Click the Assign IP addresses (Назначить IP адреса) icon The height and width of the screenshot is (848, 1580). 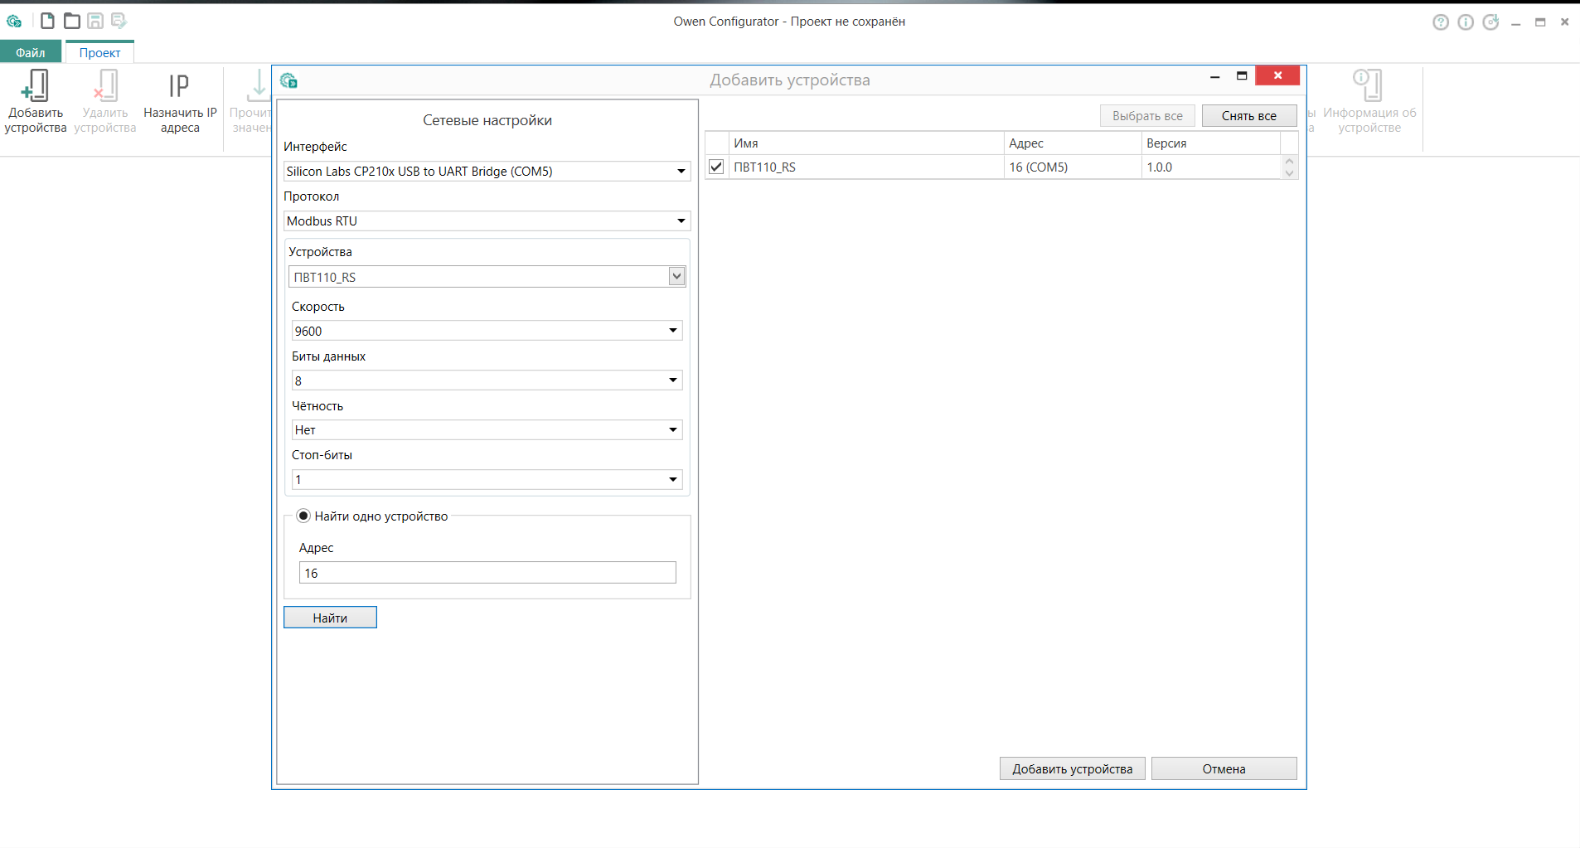pos(179,86)
